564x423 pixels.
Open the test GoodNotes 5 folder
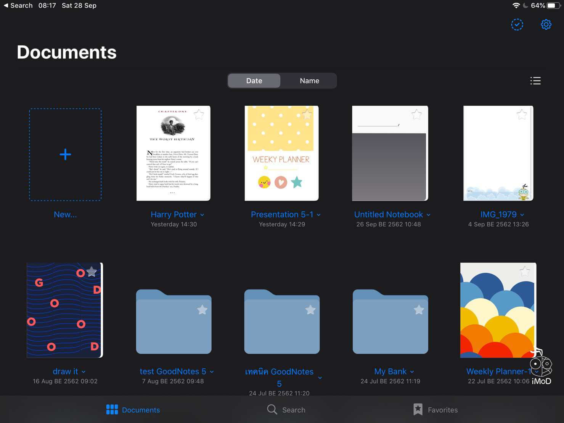pos(174,322)
